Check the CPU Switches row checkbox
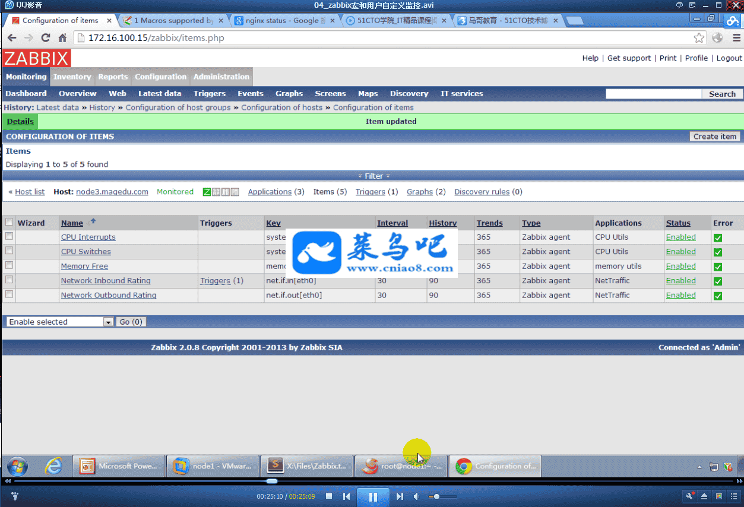This screenshot has width=744, height=507. (9, 251)
